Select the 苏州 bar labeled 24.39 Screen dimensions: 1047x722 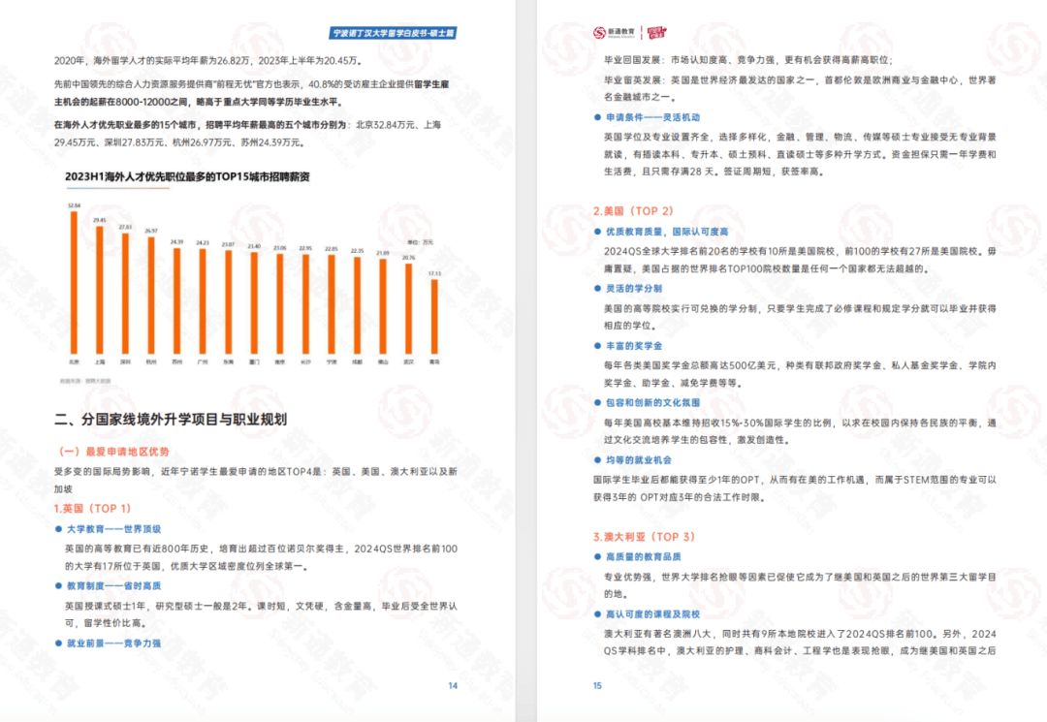[177, 300]
